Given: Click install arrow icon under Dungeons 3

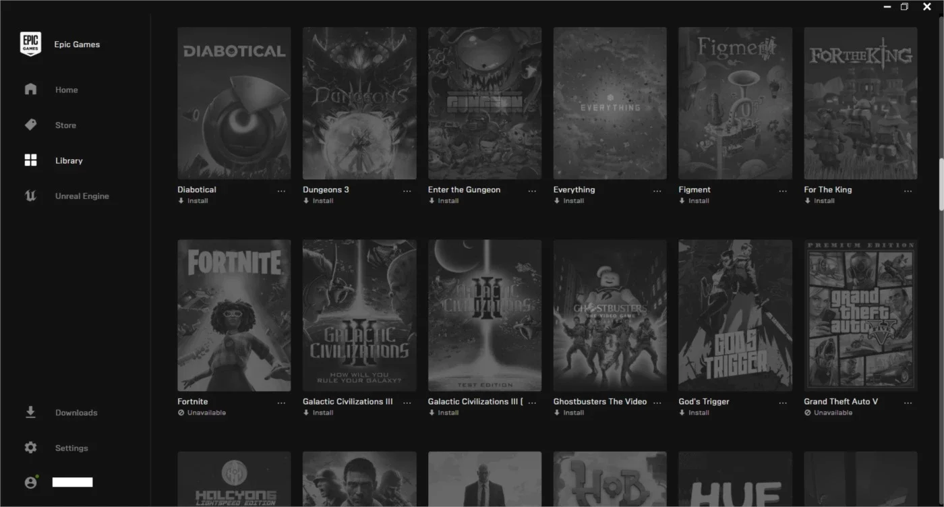Looking at the screenshot, I should tap(306, 201).
